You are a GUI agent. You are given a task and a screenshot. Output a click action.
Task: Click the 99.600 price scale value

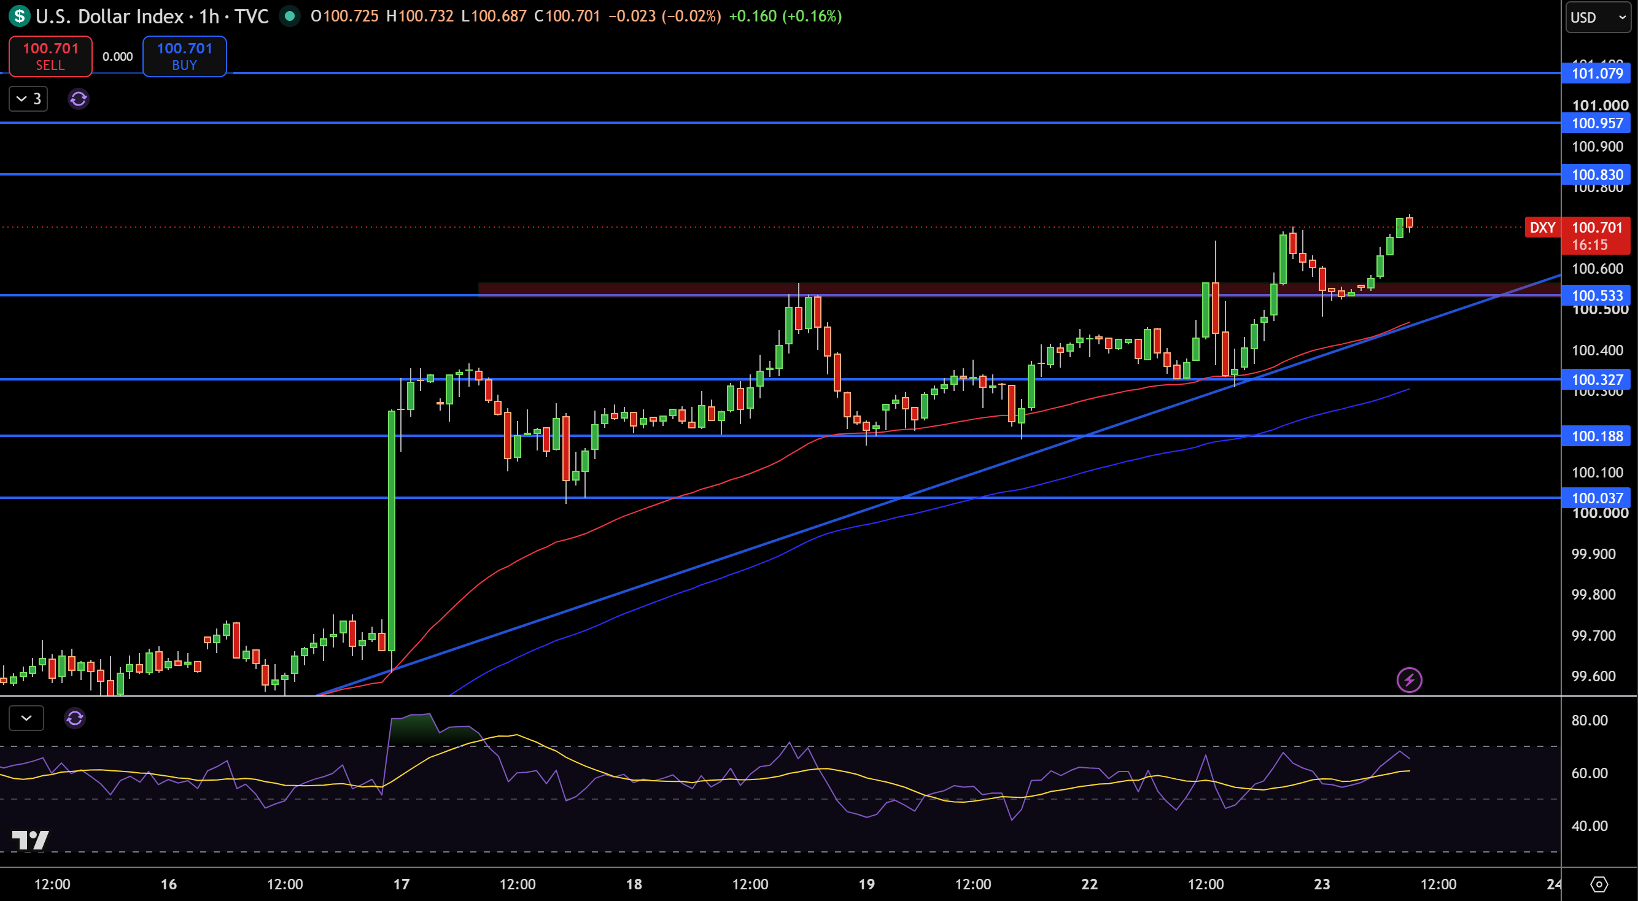(1593, 676)
